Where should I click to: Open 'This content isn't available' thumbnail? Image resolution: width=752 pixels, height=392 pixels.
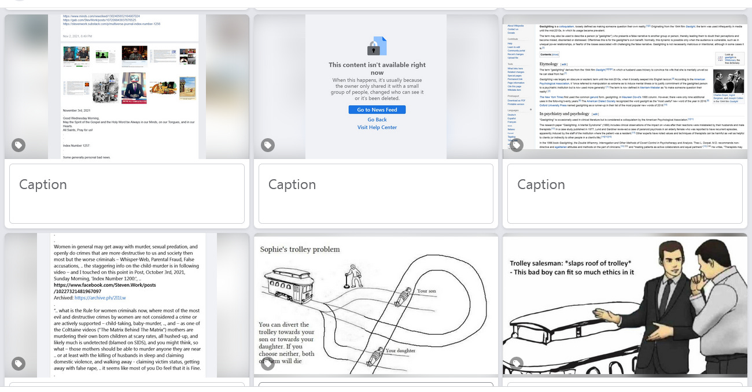[376, 87]
